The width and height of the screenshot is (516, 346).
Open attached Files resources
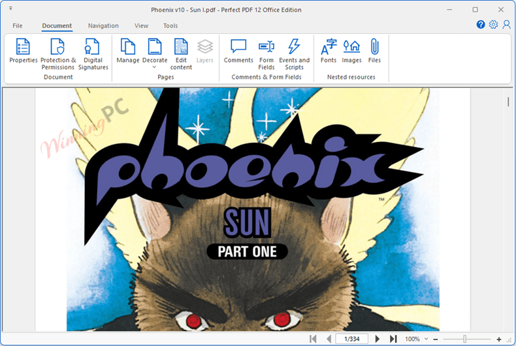(374, 51)
